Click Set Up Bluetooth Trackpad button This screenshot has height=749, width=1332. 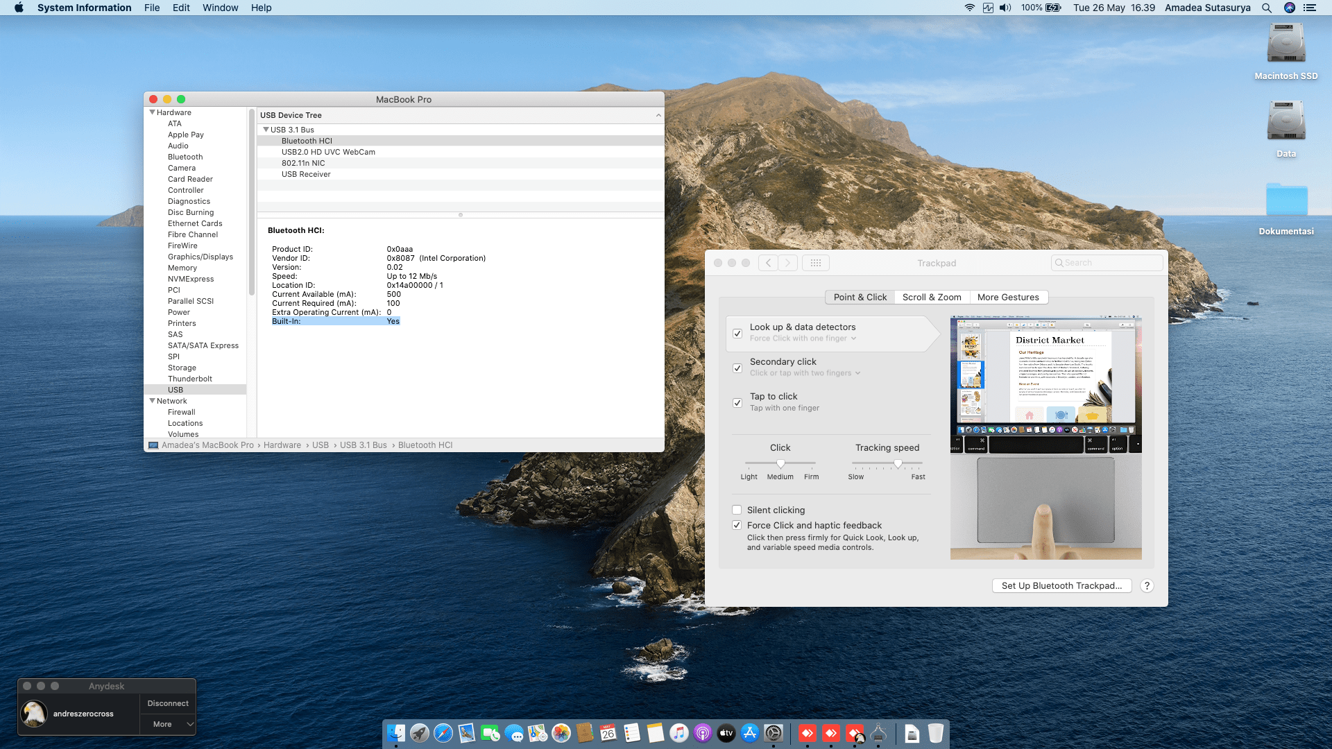tap(1061, 586)
